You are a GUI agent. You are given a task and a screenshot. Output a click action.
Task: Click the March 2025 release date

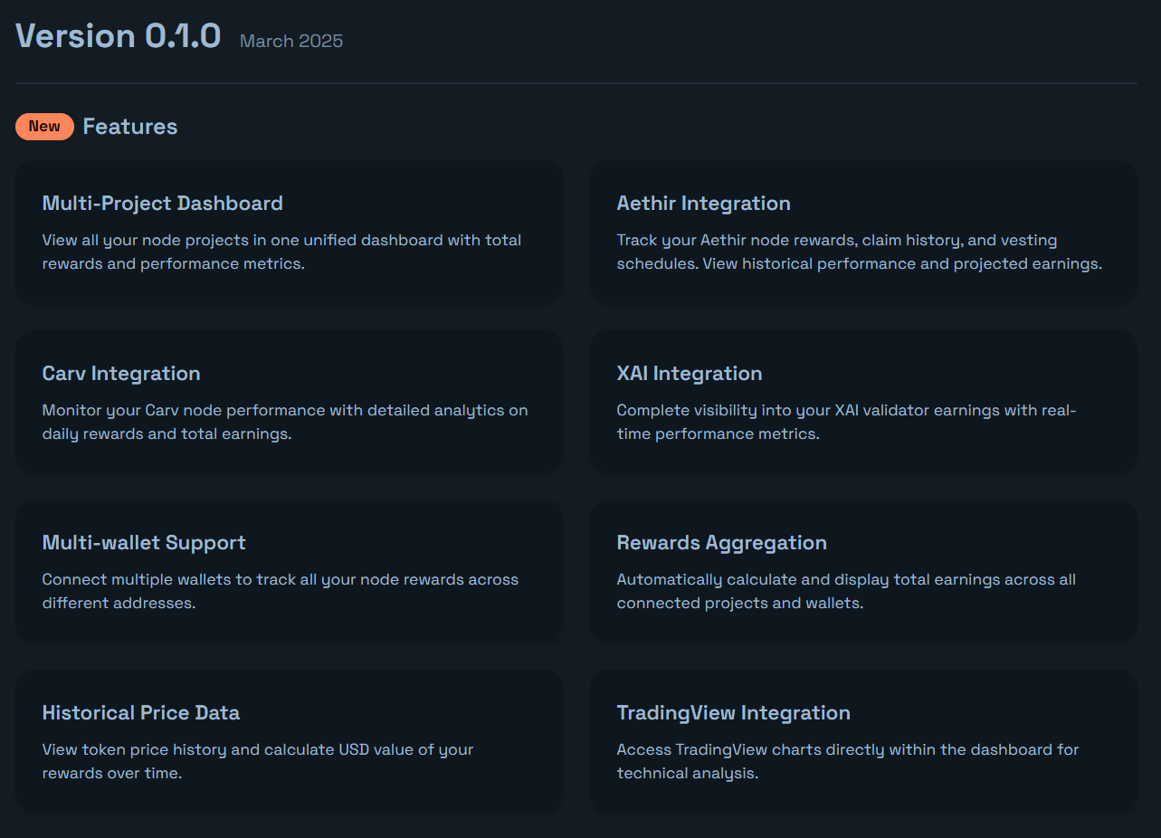(291, 41)
